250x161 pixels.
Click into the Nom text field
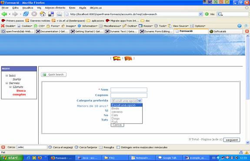click(x=129, y=90)
